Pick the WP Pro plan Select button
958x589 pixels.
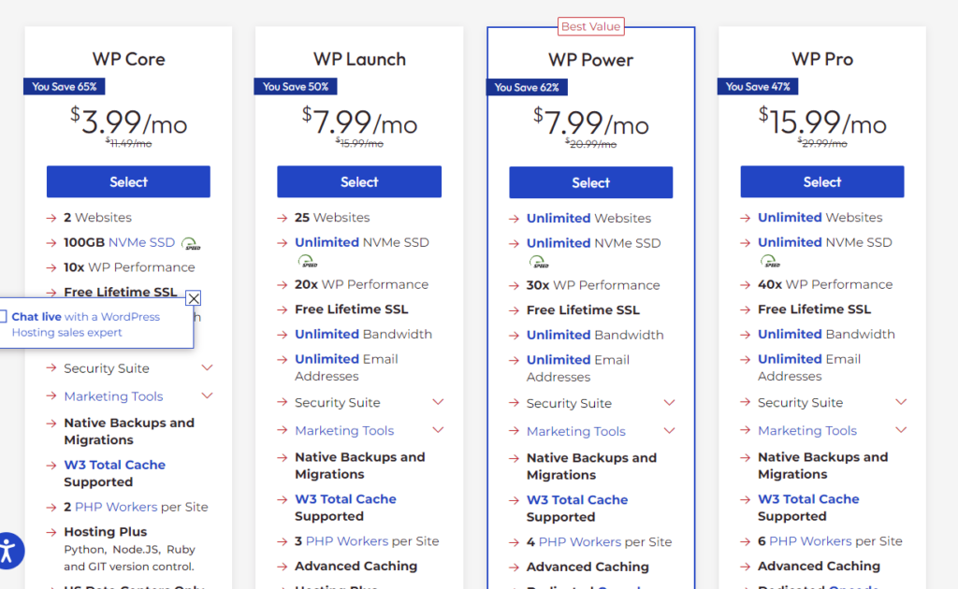[x=822, y=181]
